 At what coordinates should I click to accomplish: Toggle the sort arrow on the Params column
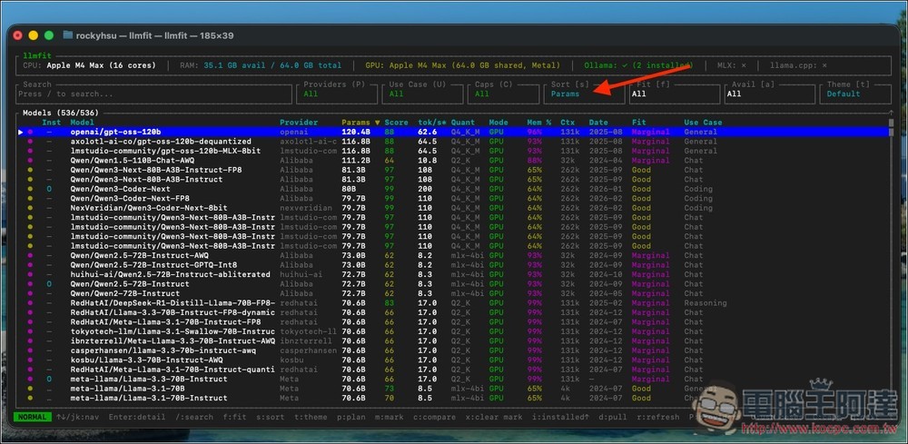coord(377,123)
